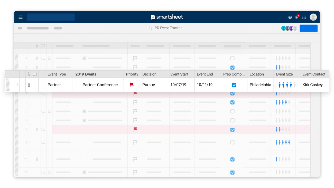334x188 pixels.
Task: Open the comment bubble on row 9
Action: (43, 142)
